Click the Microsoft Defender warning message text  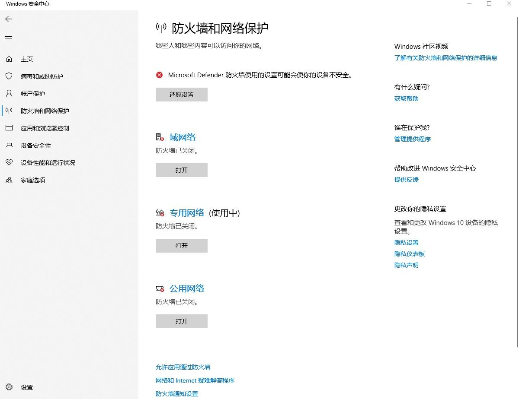click(261, 75)
